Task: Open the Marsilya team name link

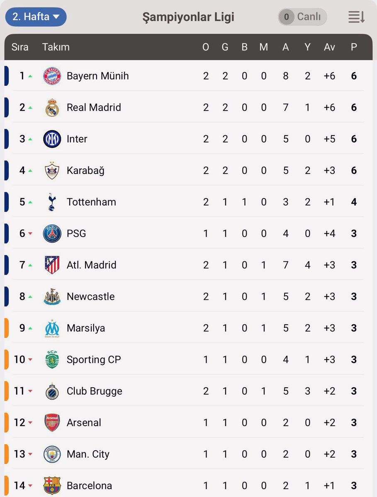Action: pyautogui.click(x=86, y=328)
